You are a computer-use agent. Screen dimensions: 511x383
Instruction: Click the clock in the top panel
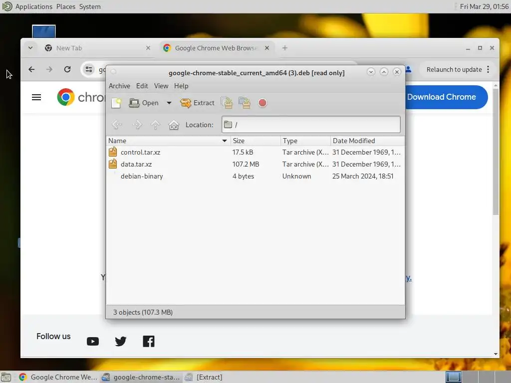(x=484, y=6)
